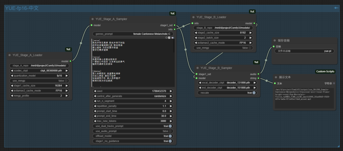Increase seed value with right arrow
Image resolution: width=343 pixels, height=151 pixels.
click(171, 91)
